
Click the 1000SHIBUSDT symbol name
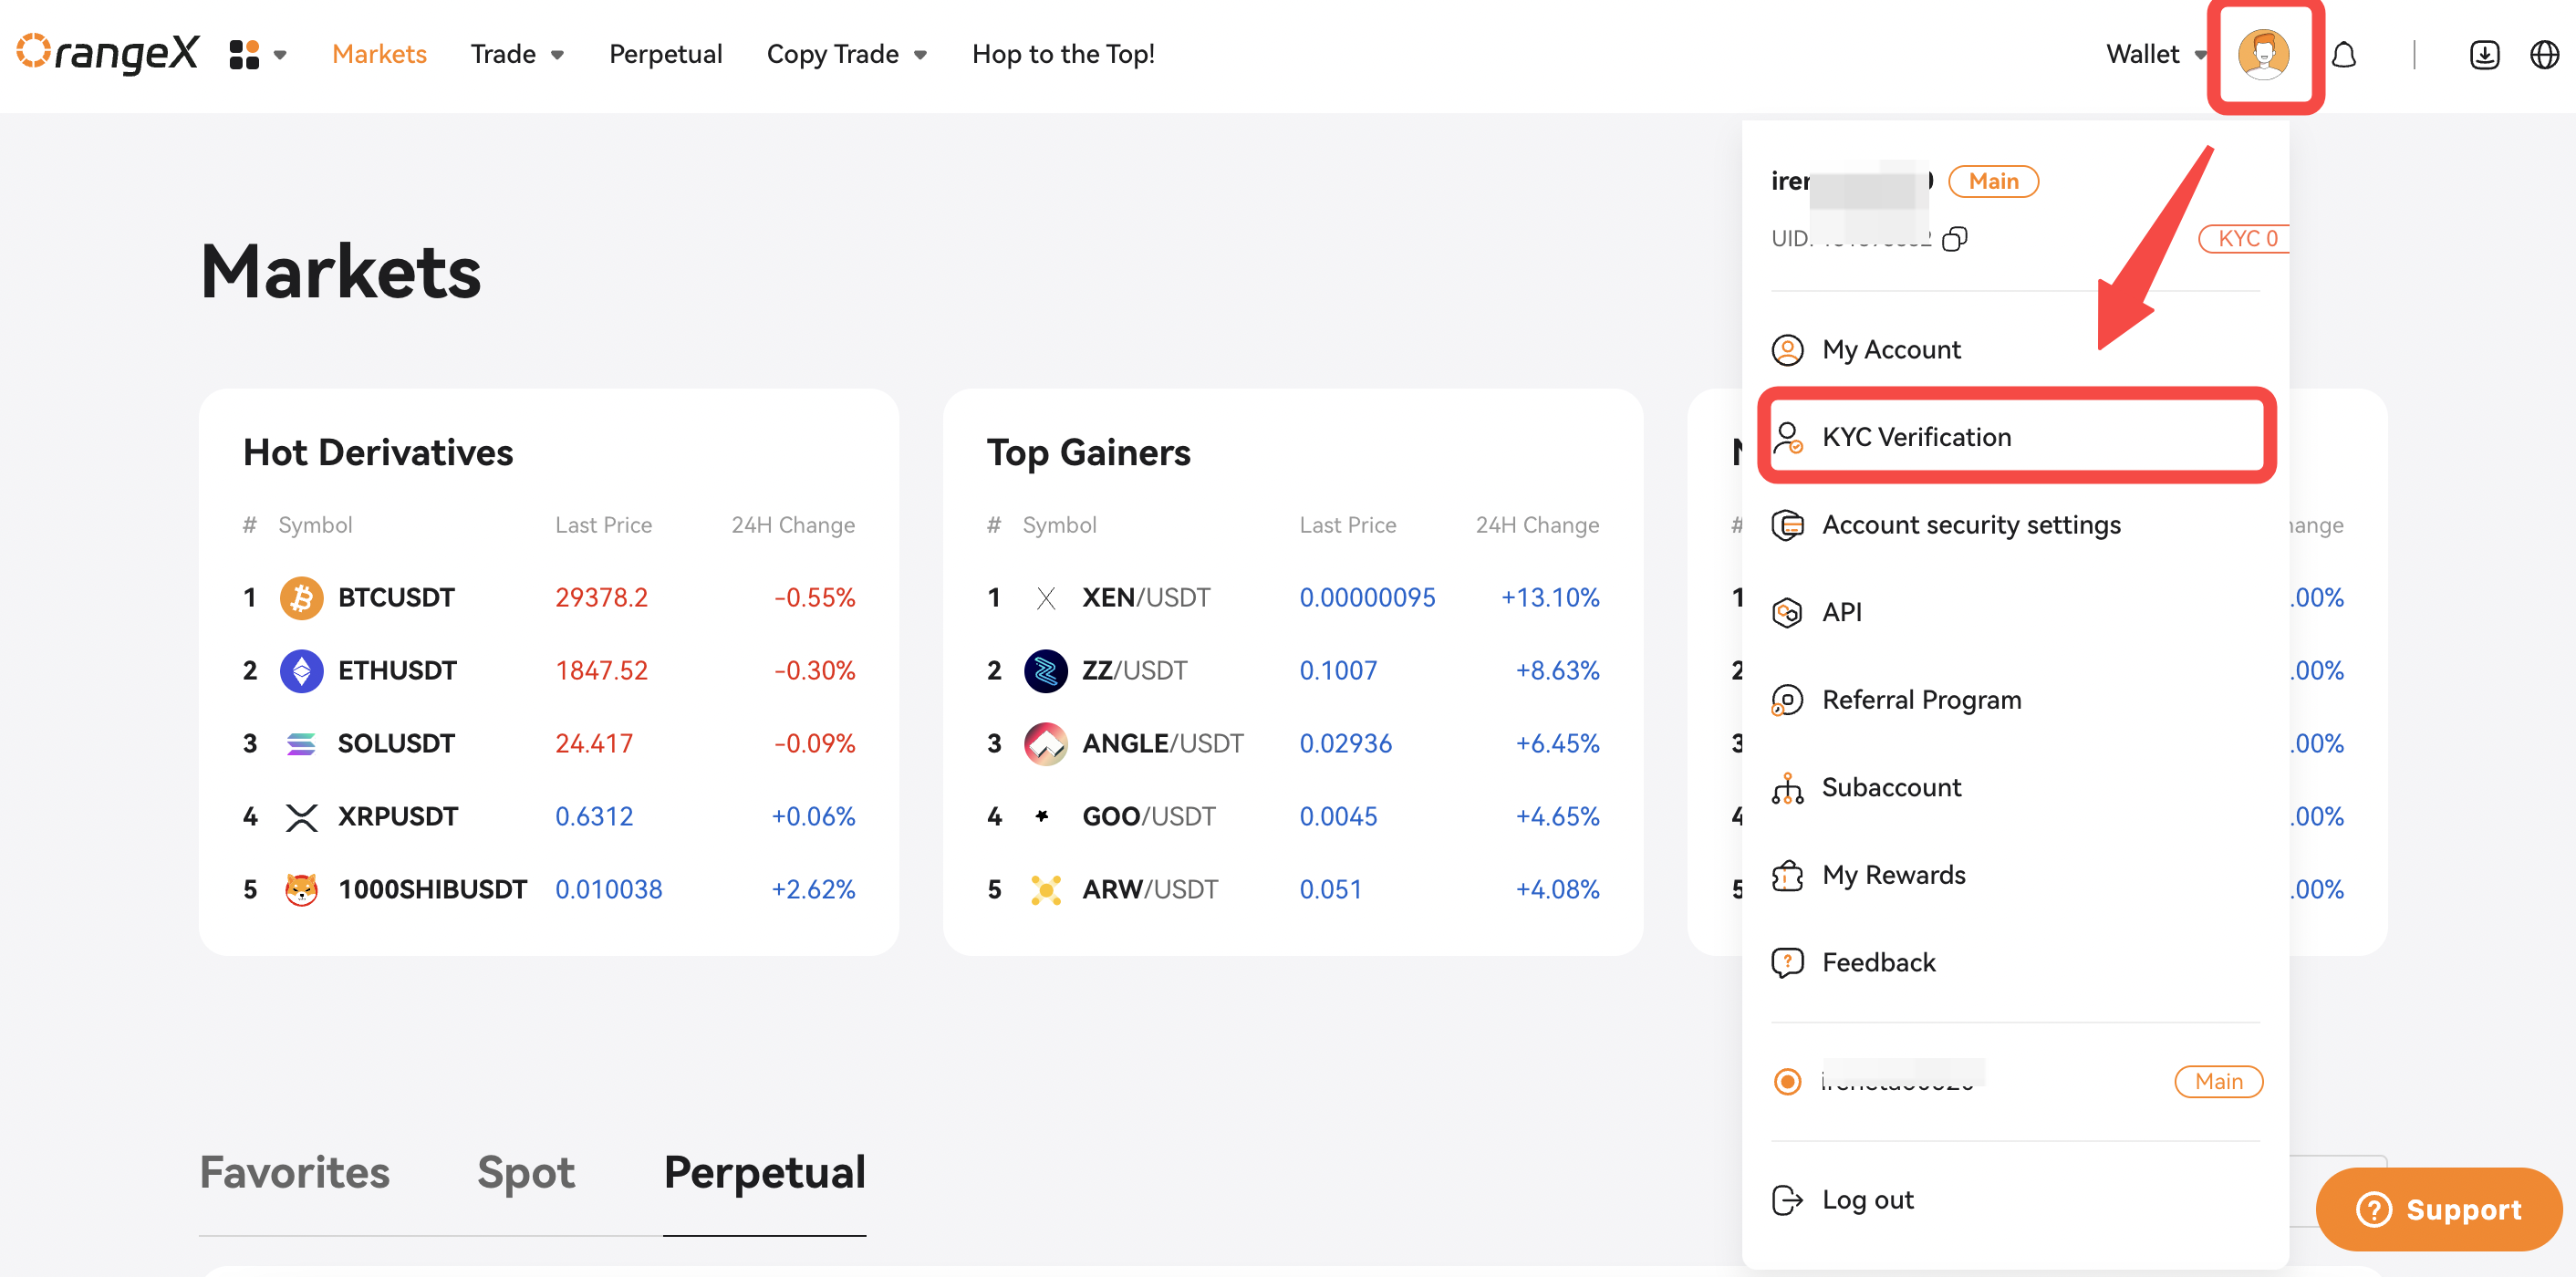click(432, 890)
